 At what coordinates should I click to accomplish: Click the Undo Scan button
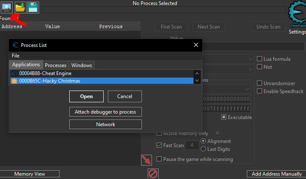[x=268, y=27]
